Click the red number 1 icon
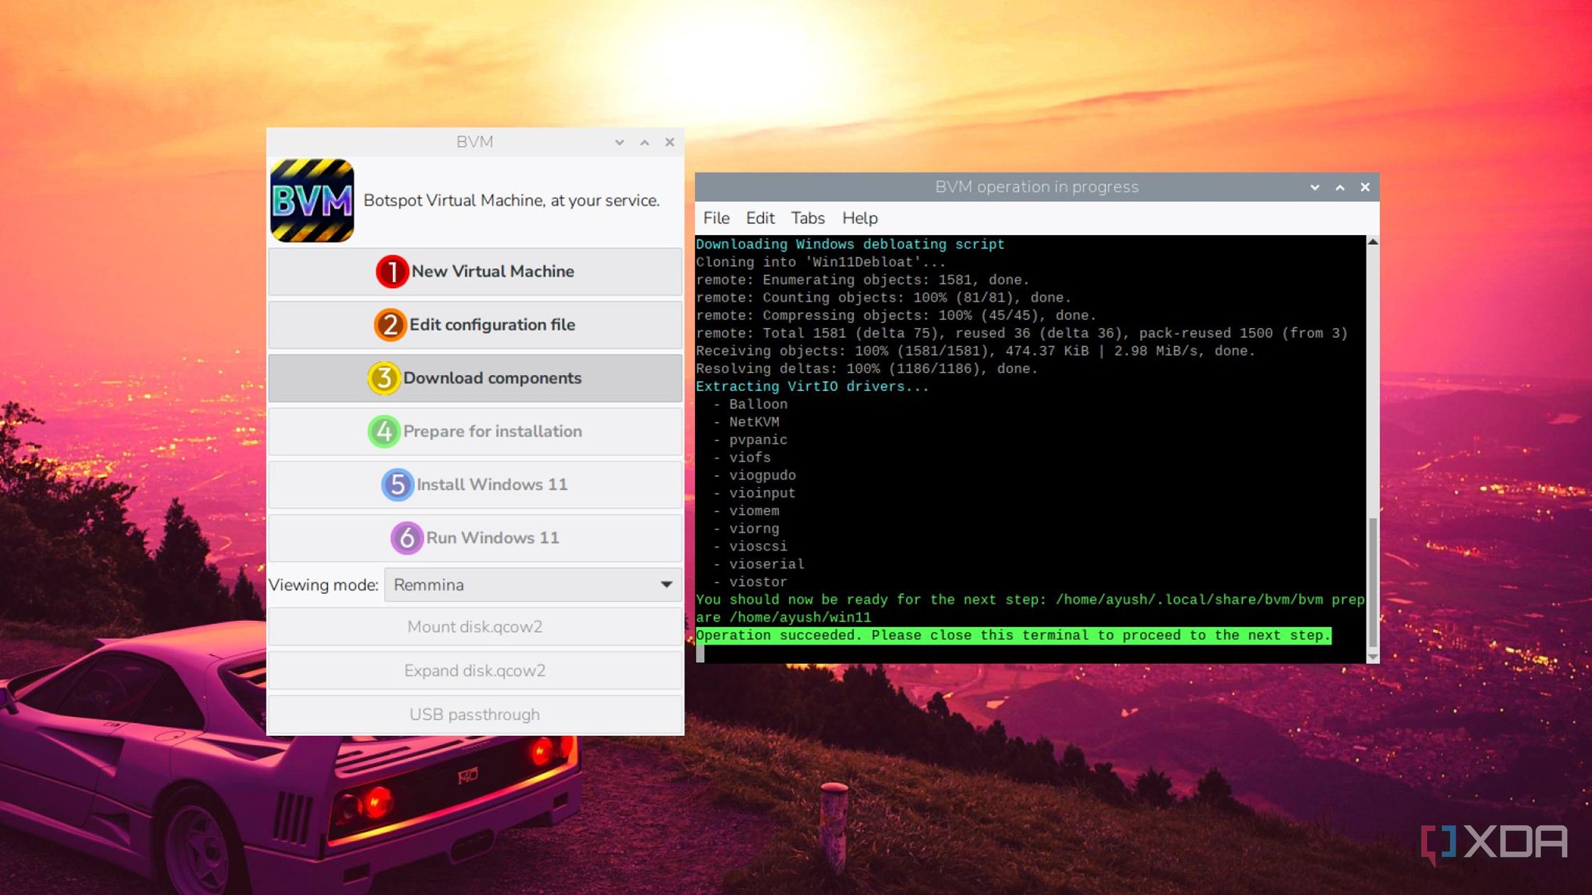 pos(392,271)
